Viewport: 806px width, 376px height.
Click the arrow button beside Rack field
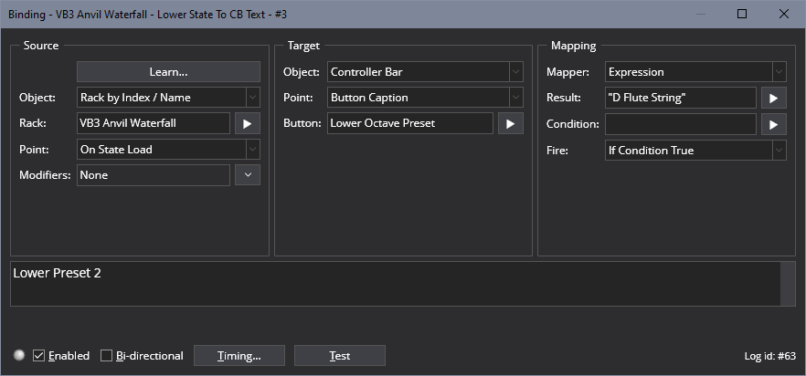click(x=248, y=124)
